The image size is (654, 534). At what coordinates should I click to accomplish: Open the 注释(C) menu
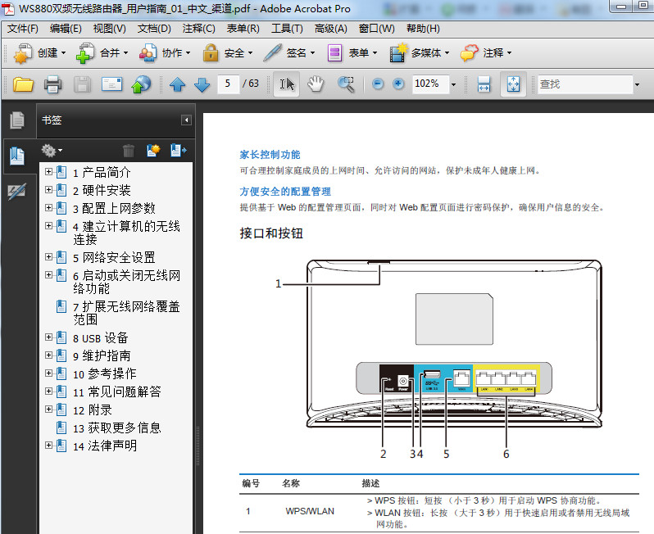point(198,29)
